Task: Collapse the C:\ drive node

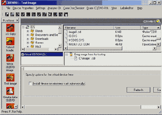Action: [x=23, y=27]
